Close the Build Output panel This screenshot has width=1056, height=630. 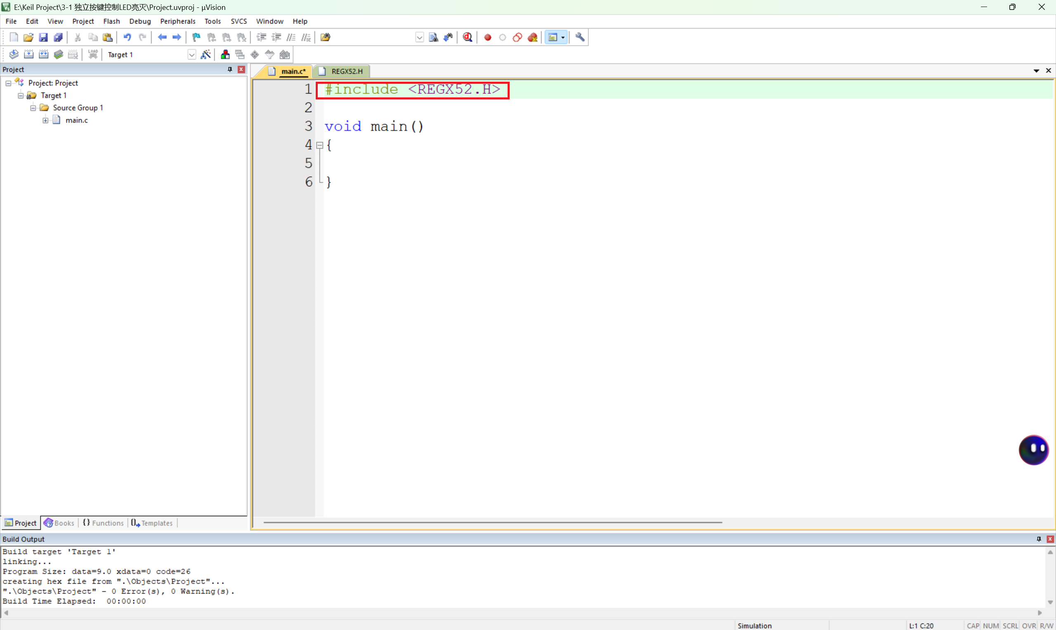[1050, 539]
